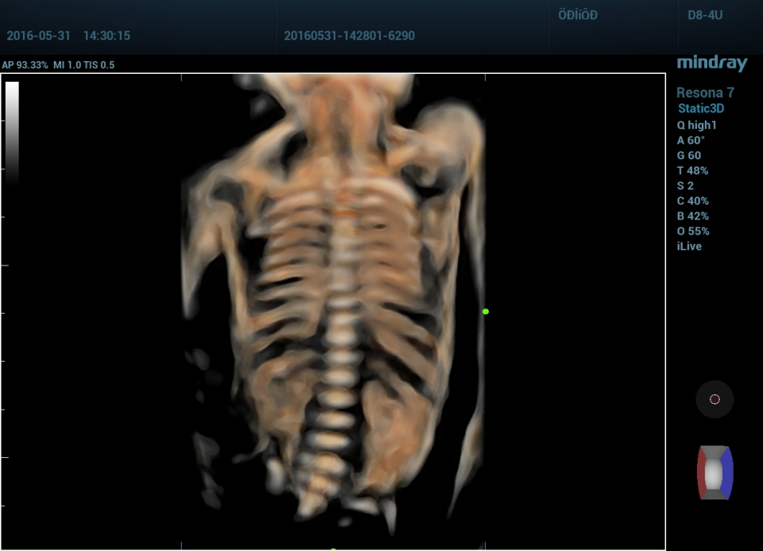
Task: Click the S 2 smooth parameter
Action: [685, 186]
